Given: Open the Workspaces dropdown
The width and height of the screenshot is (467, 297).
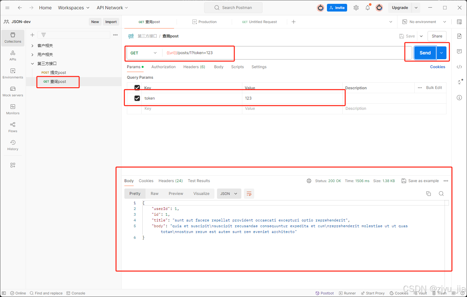Looking at the screenshot, I should (x=73, y=8).
